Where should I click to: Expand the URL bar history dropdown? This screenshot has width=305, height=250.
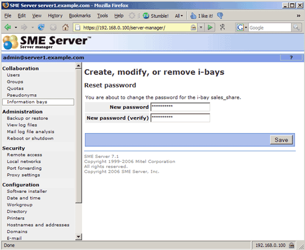(x=201, y=27)
